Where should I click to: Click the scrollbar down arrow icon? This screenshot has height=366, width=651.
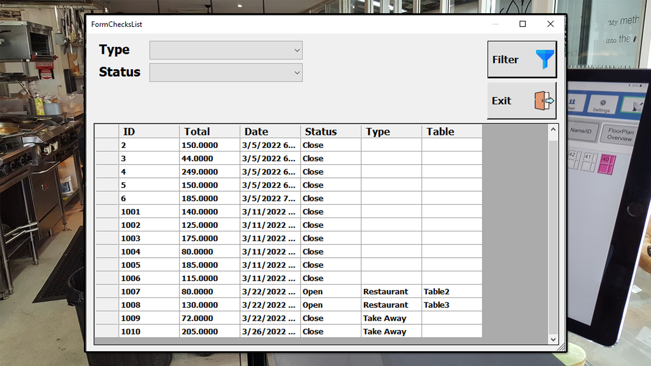(x=553, y=340)
